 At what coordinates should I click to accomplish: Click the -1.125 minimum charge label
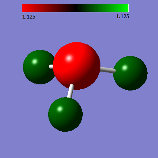tap(28, 17)
